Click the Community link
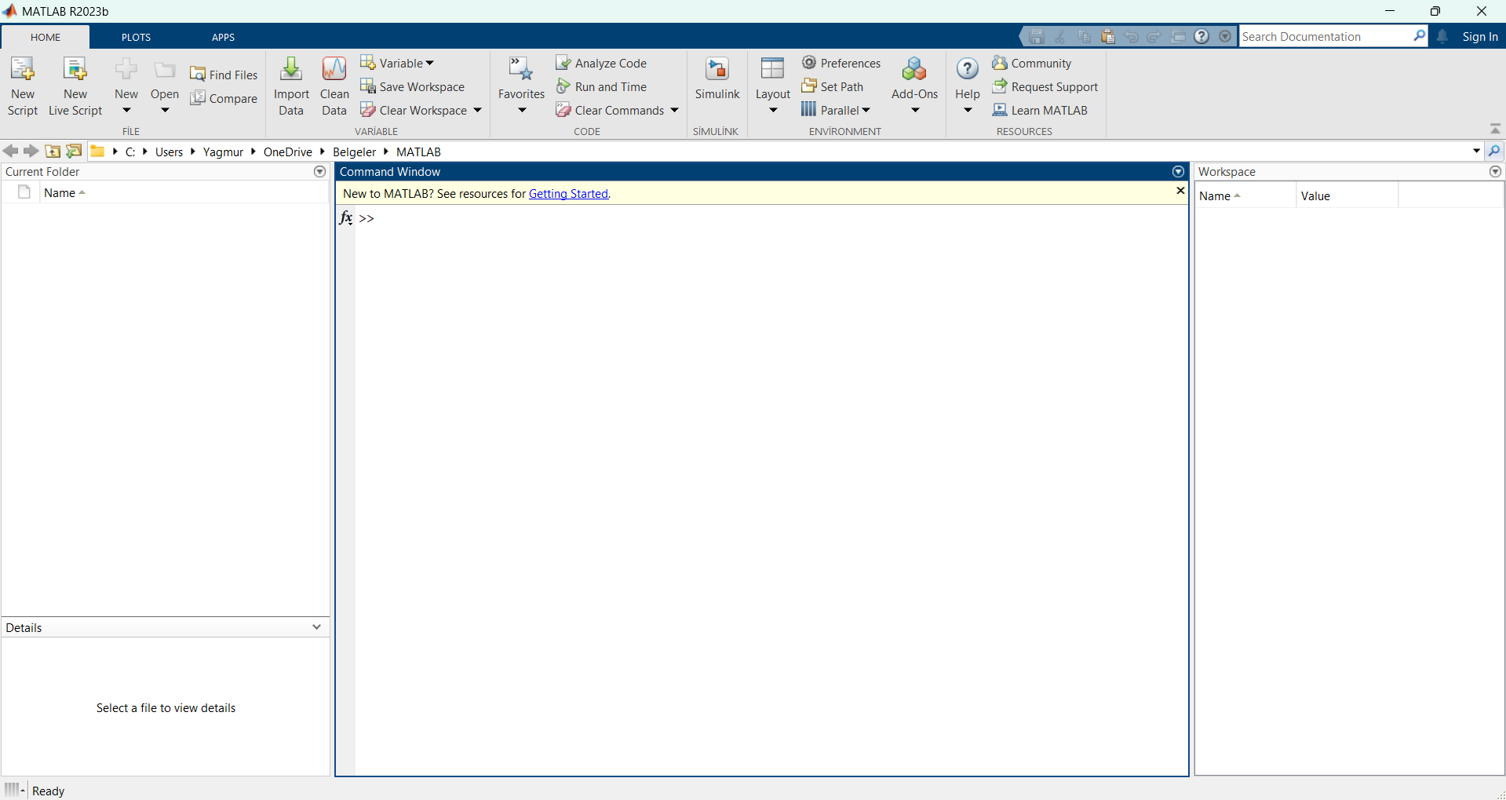Screen dimensions: 1506x800 tap(1032, 63)
